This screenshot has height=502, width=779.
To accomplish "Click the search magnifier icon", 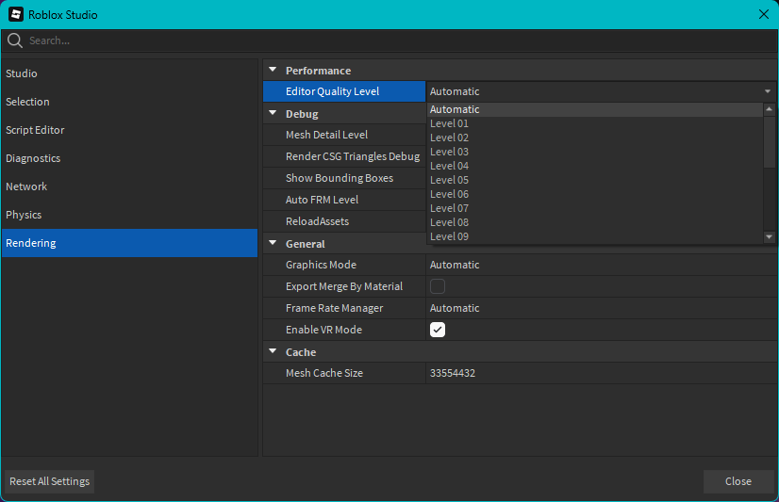I will pyautogui.click(x=15, y=40).
